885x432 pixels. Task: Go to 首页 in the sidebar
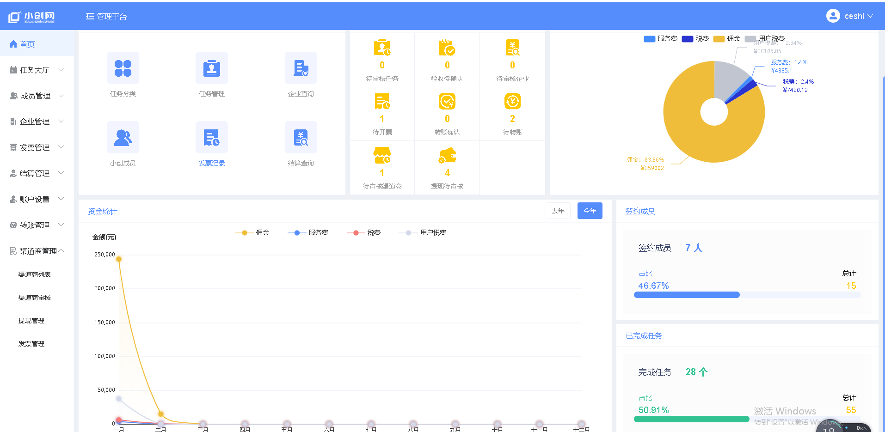coord(27,44)
